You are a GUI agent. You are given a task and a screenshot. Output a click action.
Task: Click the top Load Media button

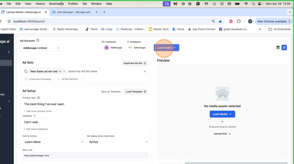[x=166, y=48]
